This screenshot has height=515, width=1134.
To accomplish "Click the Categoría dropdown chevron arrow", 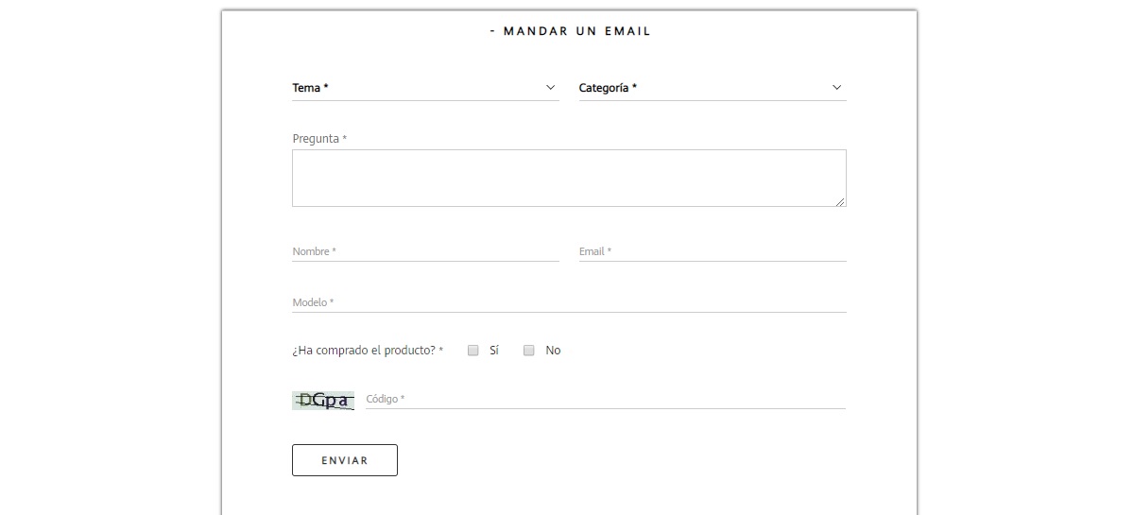I will tap(836, 88).
